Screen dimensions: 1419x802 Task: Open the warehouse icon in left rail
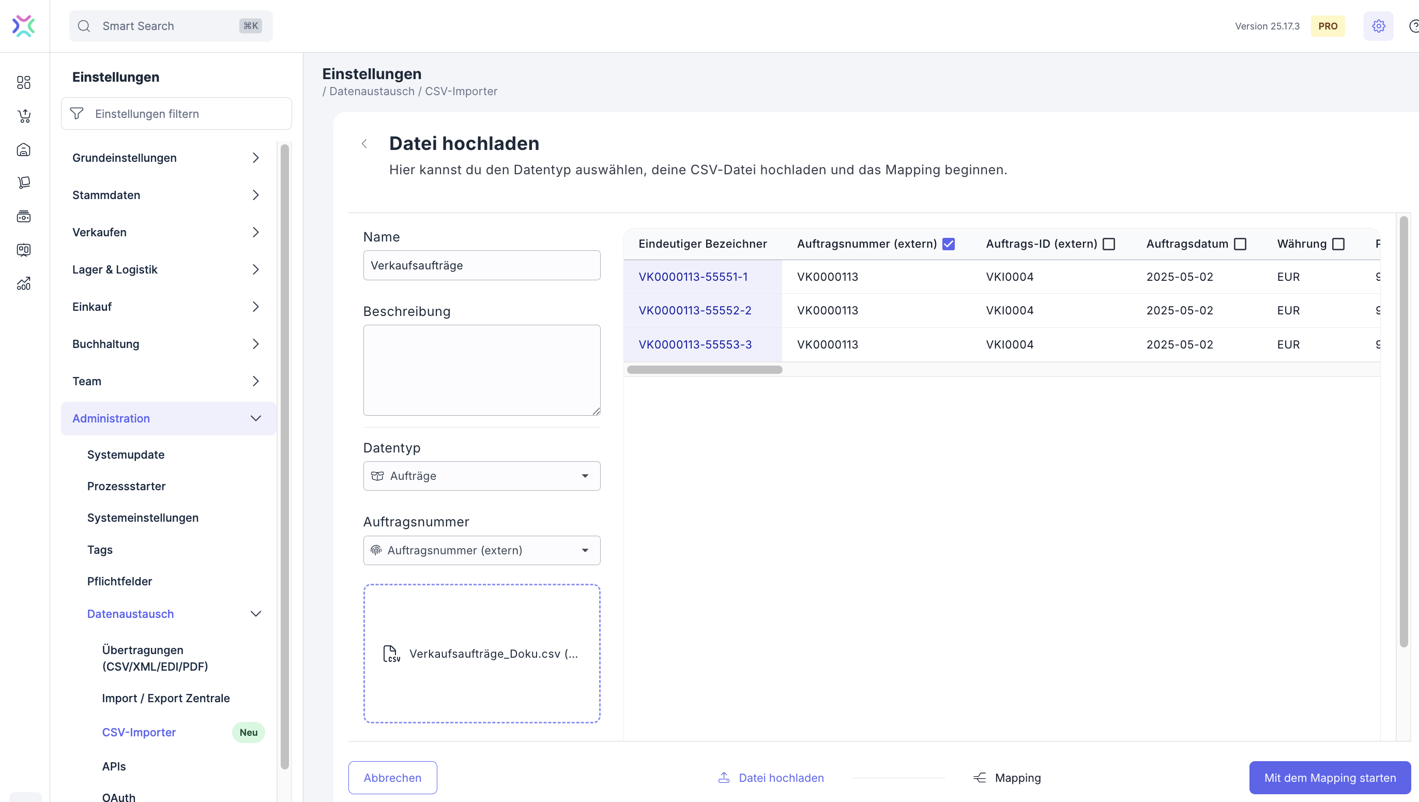pos(24,149)
